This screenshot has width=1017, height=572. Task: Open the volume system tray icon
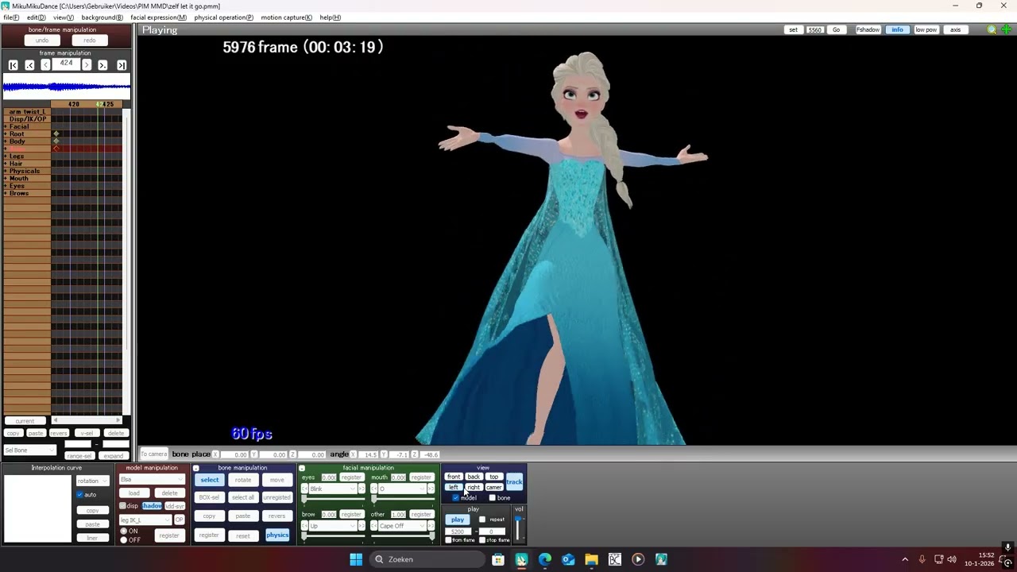coord(952,559)
